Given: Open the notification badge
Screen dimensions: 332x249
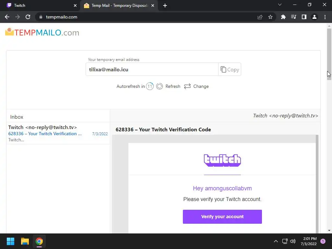Looking at the screenshot, I should [323, 241].
